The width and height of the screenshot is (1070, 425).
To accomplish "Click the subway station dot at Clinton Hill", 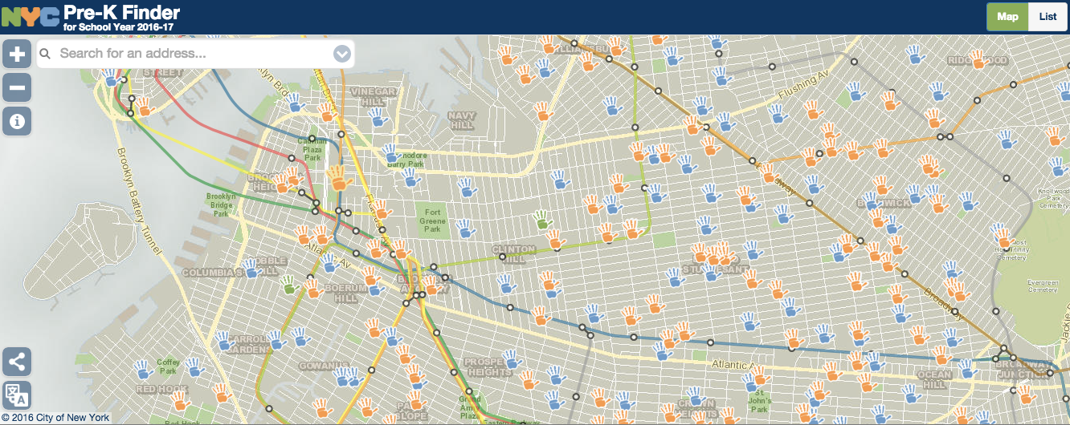I will (502, 257).
